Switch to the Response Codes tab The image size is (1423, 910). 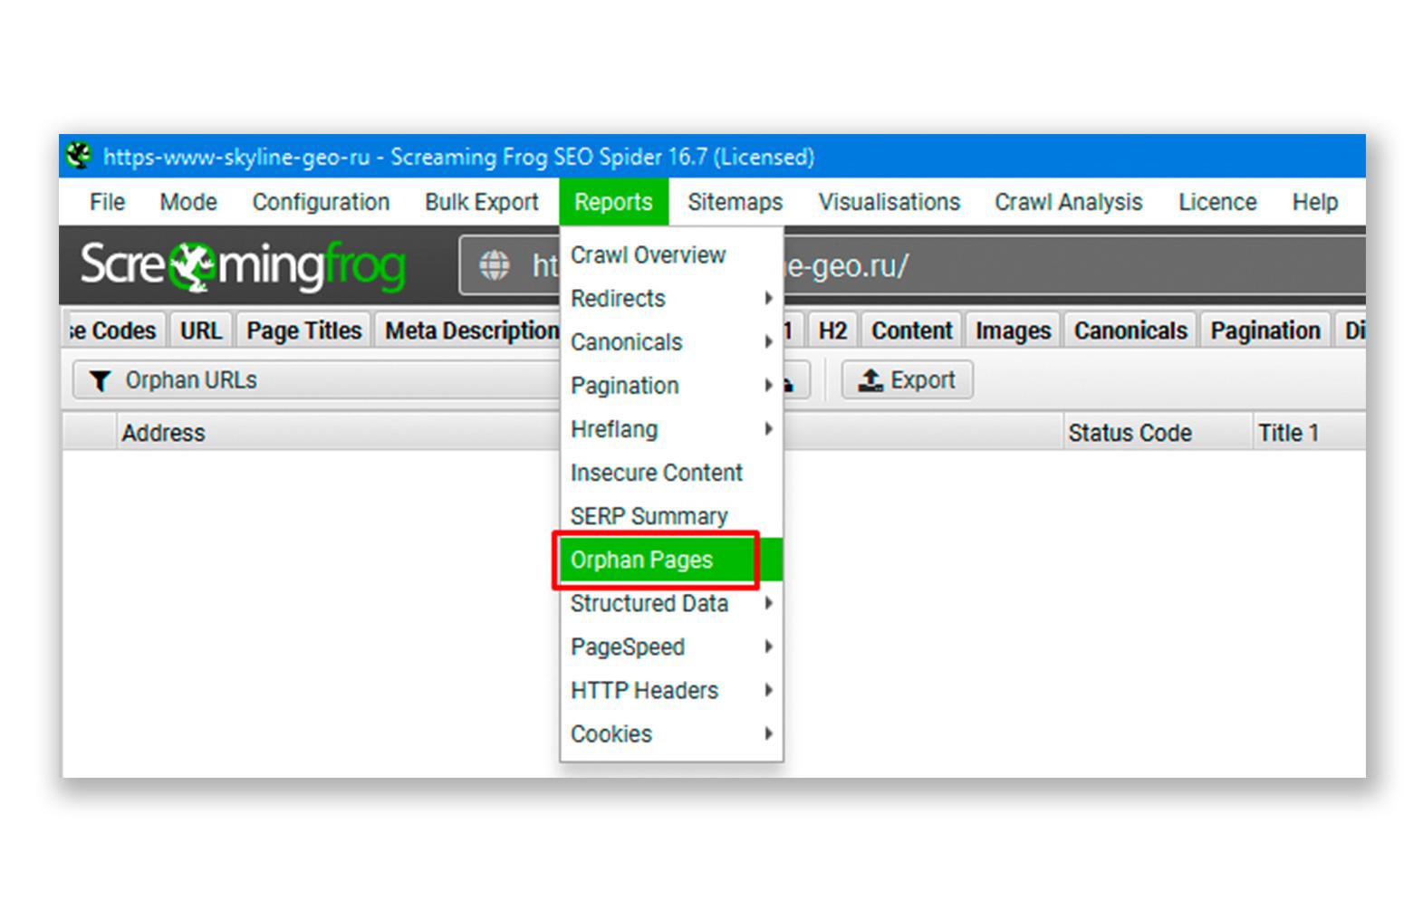pos(114,330)
